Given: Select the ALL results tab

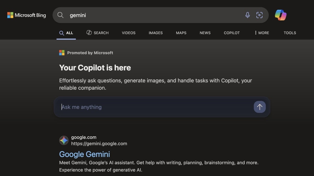Looking at the screenshot, I should click(66, 33).
